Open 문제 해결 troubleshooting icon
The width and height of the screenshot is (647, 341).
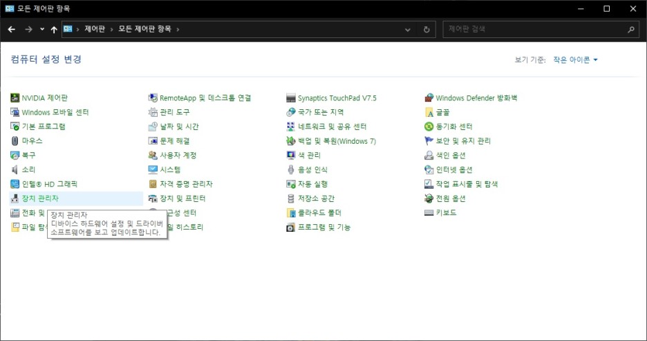153,141
